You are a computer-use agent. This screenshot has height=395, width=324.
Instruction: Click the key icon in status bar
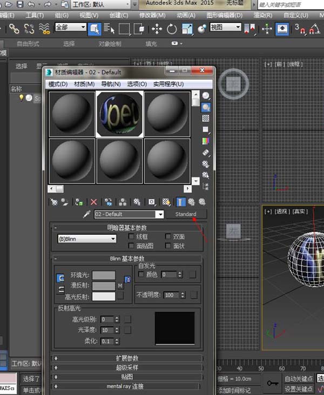[x=273, y=383]
